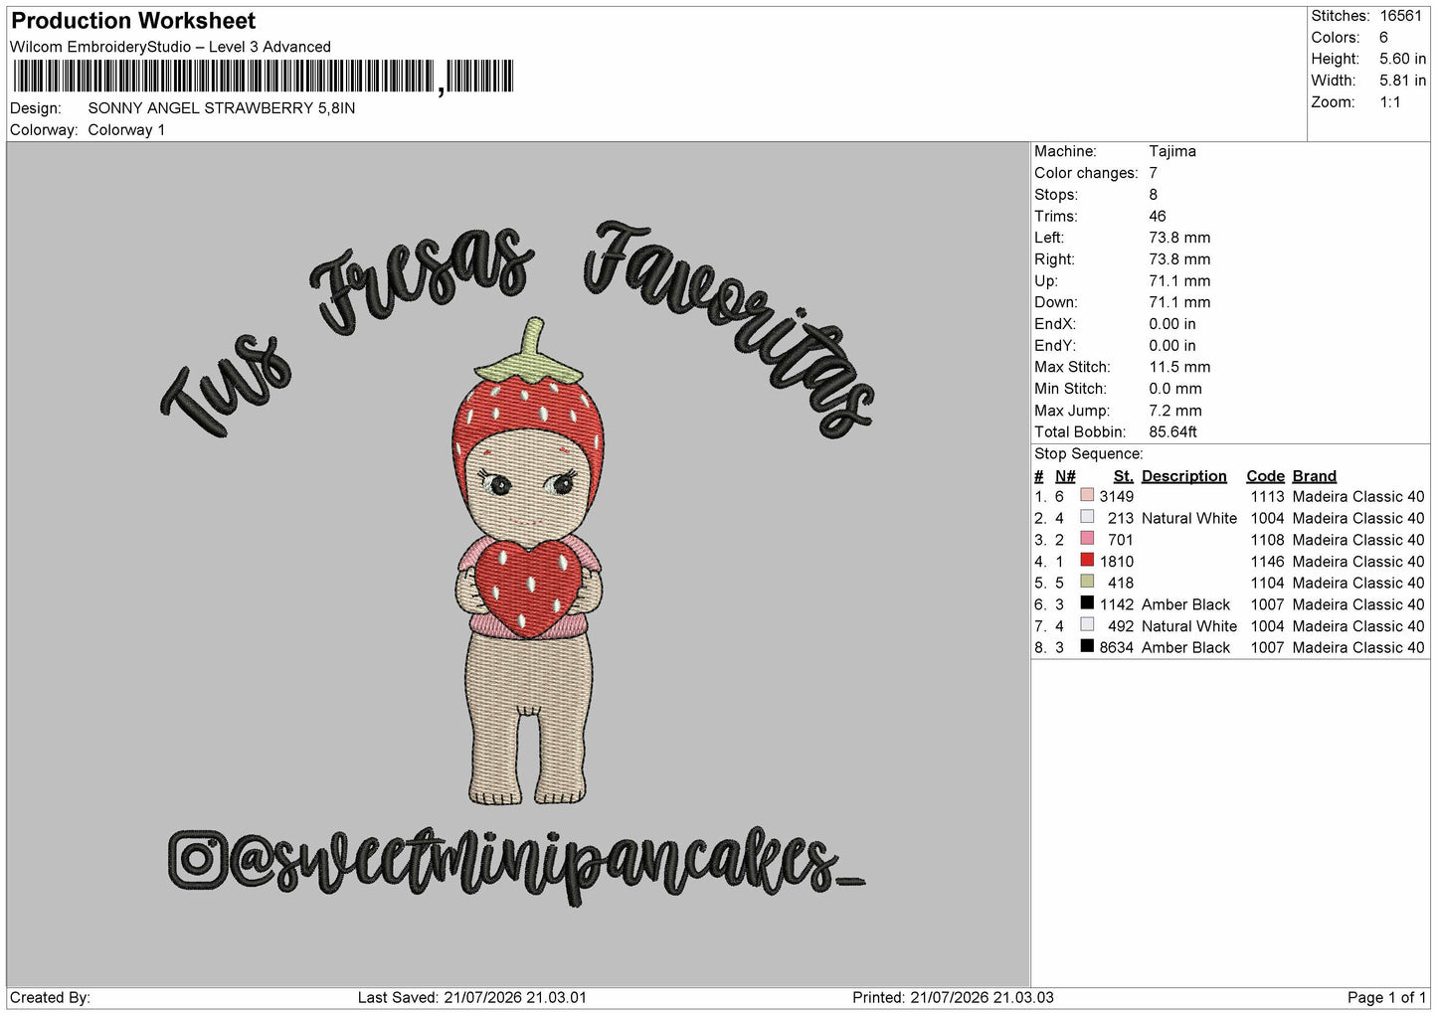
Task: Click 'Madeira Classic 40' brand in stop 1
Action: click(1358, 497)
